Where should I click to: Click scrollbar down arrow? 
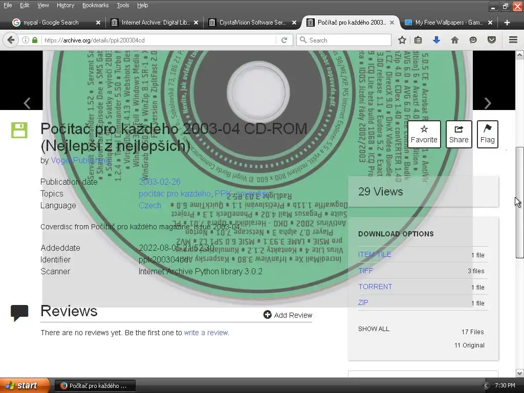pyautogui.click(x=519, y=373)
